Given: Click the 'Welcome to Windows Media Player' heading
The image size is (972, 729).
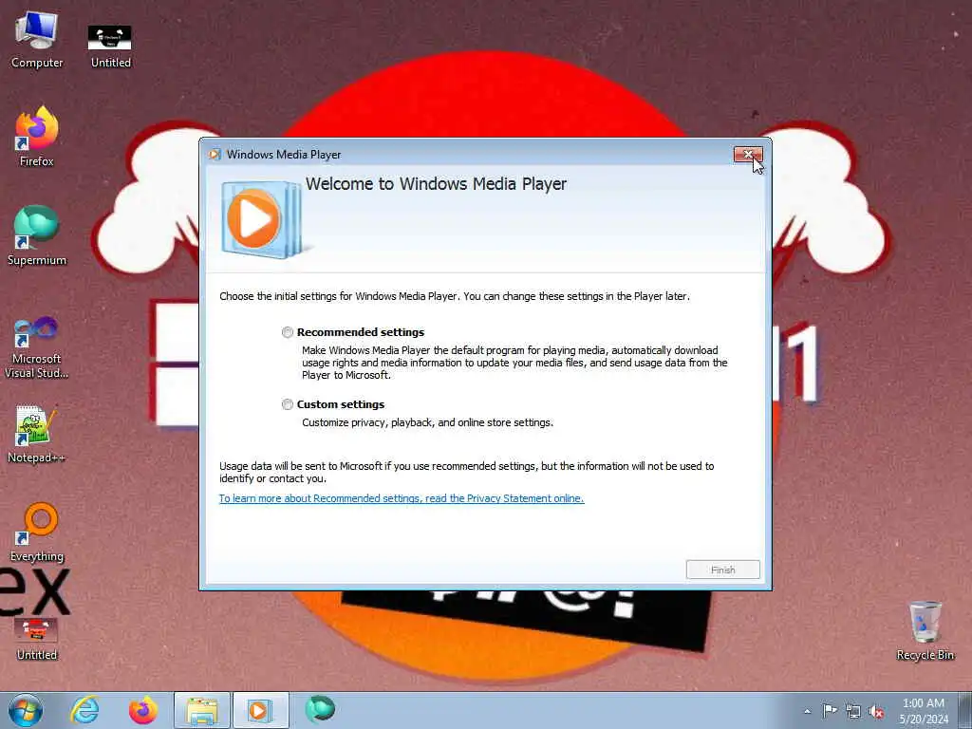Looking at the screenshot, I should point(437,184).
